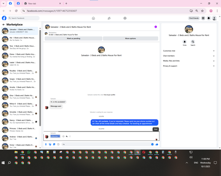Open Sergio's conversation in the list
The image size is (221, 176).
click(19, 80)
